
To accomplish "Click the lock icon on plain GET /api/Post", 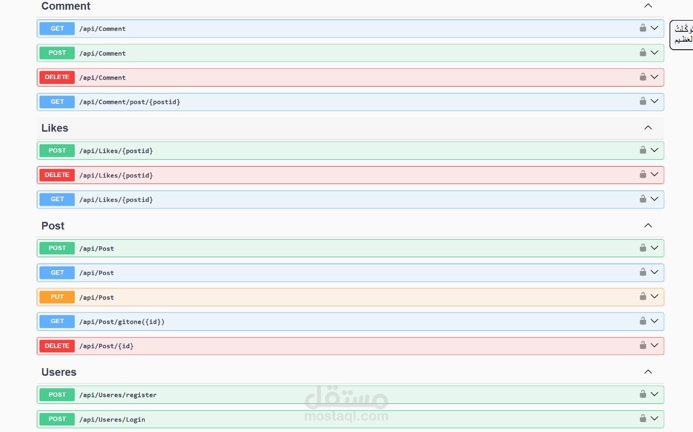I will pos(643,272).
